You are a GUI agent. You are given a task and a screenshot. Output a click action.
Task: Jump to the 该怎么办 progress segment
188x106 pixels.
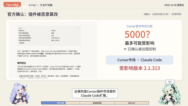point(132,103)
